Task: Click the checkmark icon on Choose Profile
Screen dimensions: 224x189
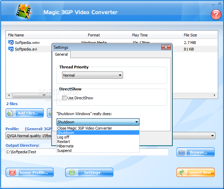Action: click(12, 173)
